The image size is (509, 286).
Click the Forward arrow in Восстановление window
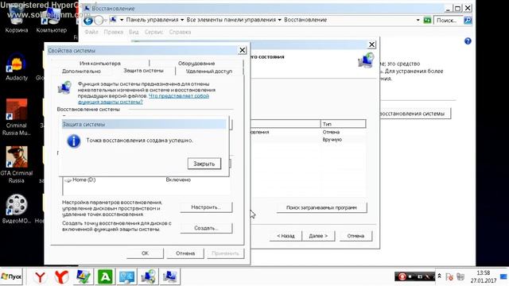tap(99, 21)
